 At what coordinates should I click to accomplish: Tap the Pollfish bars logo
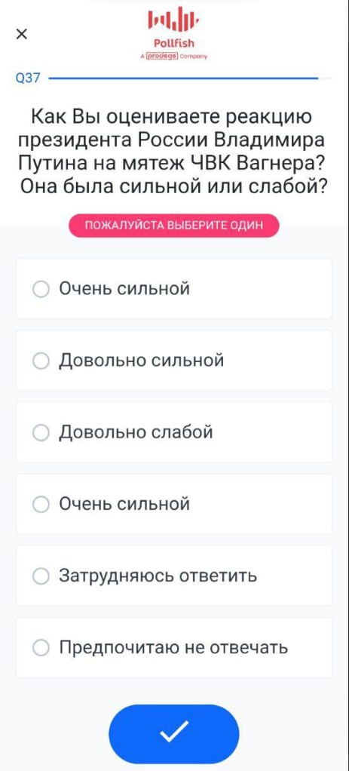pyautogui.click(x=173, y=20)
